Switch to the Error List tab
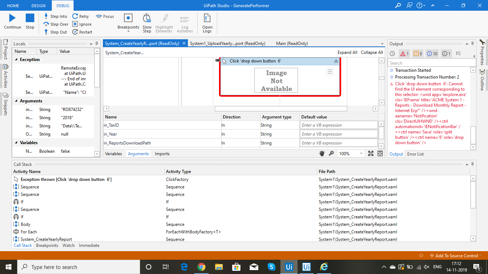Screen dimensions: 488x274 tap(415, 154)
